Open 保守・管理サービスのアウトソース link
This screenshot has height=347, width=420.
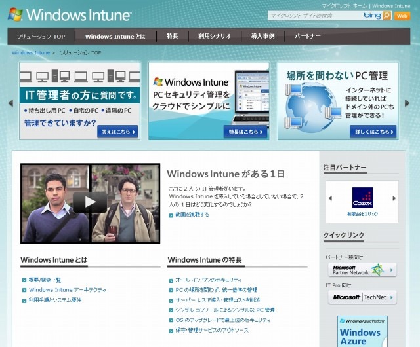(x=212, y=330)
